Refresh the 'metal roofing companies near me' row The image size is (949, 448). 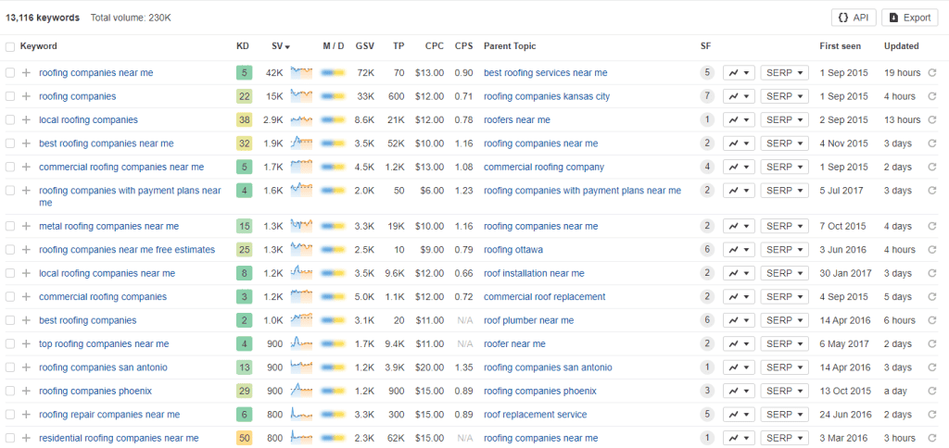point(932,226)
